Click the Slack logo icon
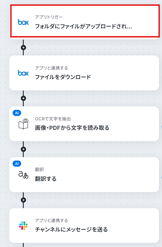162x247 pixels. [x=23, y=226]
